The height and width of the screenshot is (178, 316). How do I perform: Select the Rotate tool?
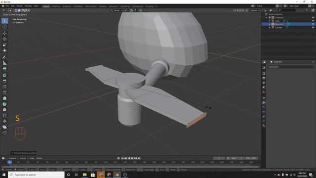[x=4, y=39]
